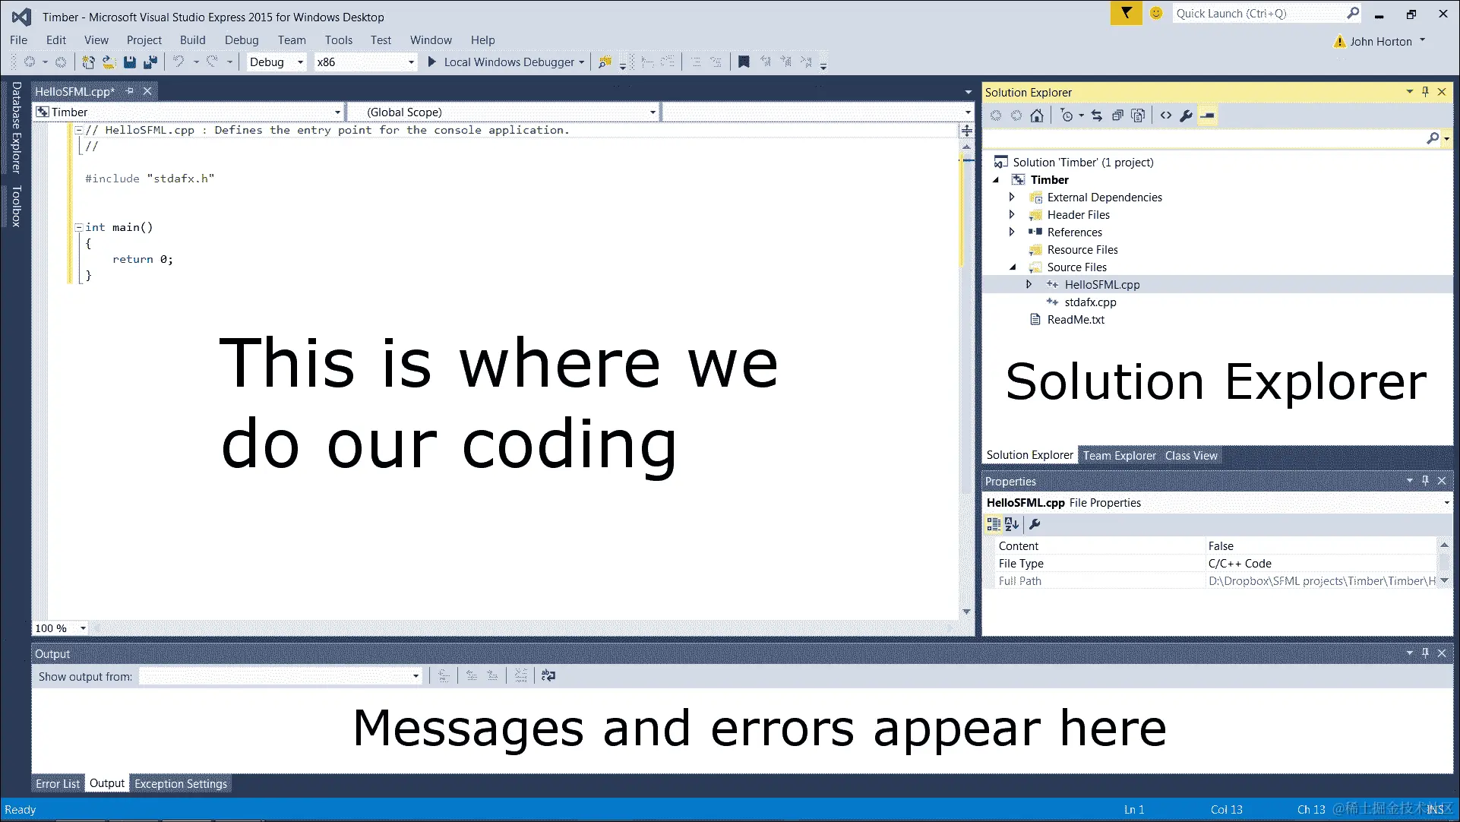This screenshot has width=1460, height=822.
Task: Open Properties via the wrench icon
Action: tap(1186, 115)
